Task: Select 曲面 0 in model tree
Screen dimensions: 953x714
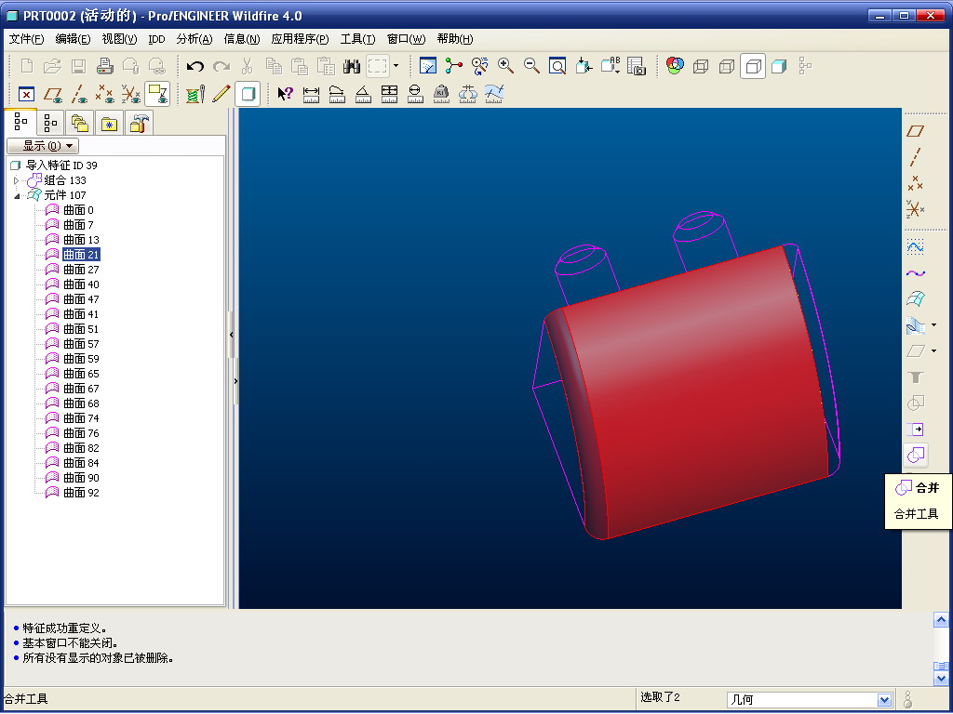Action: [78, 210]
